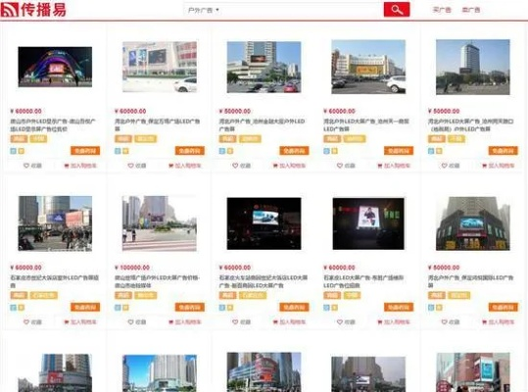Open 东胜广场 night portrait billboard thumbnail
Screen dimensions: 528x392
368,223
